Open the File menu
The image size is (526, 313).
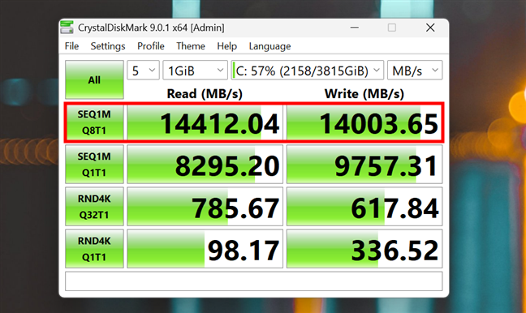pyautogui.click(x=71, y=46)
